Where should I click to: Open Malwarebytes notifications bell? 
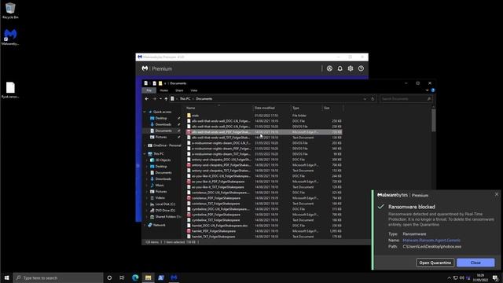(340, 68)
